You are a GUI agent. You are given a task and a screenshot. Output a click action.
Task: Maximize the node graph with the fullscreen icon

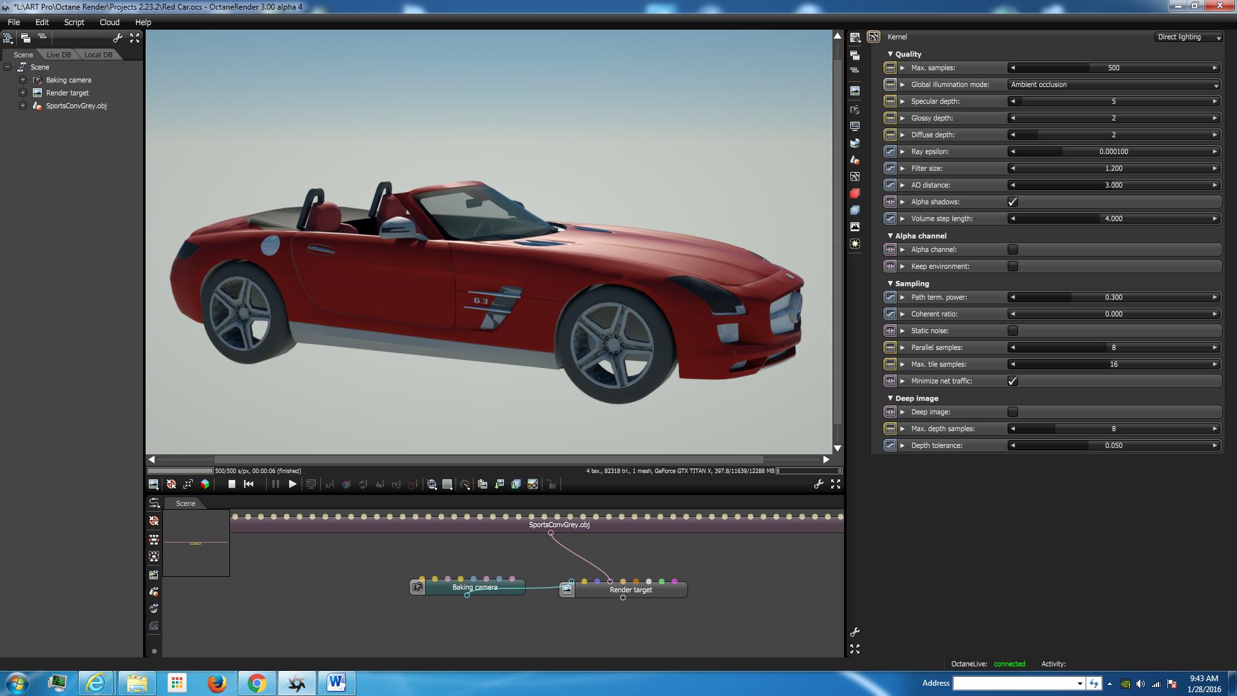click(x=855, y=649)
